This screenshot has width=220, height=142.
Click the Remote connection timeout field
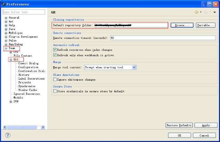pyautogui.click(x=163, y=38)
